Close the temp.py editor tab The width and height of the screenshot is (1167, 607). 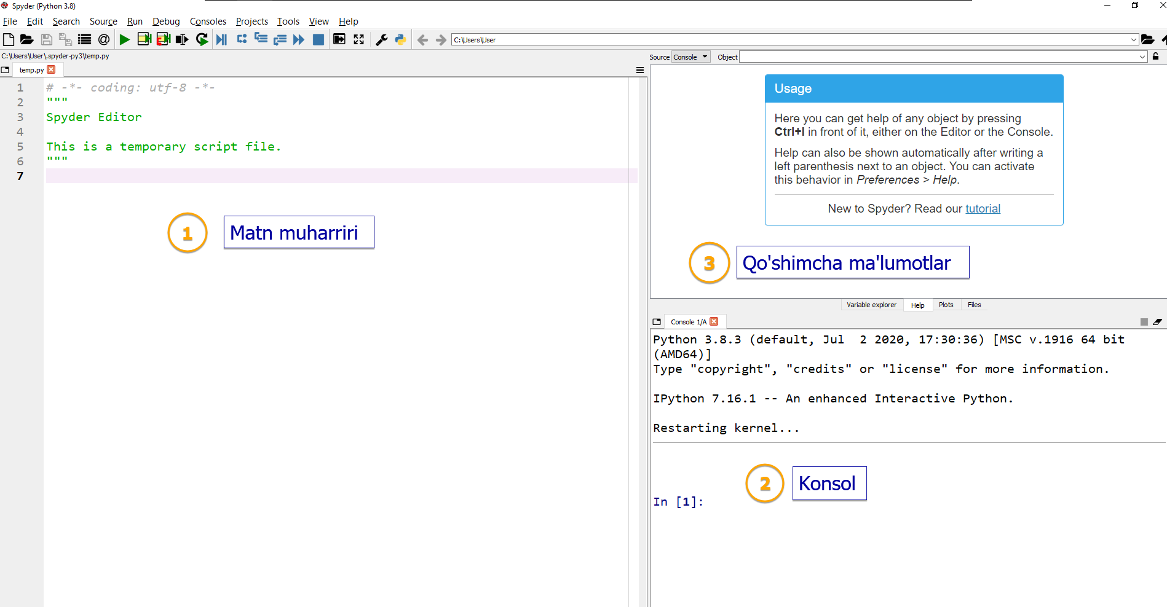click(x=52, y=70)
